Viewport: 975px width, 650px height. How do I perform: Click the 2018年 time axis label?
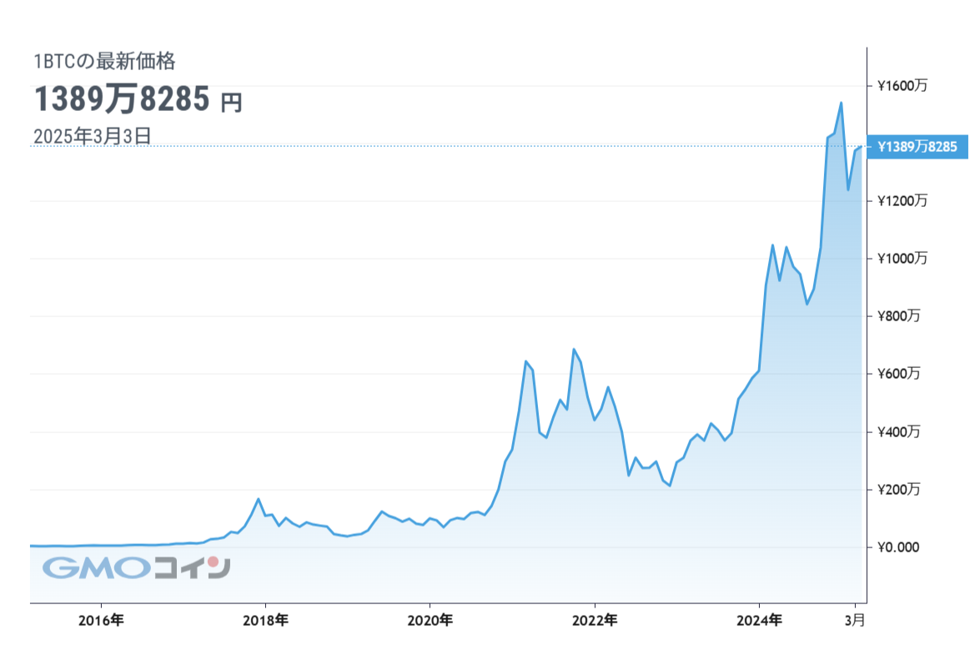pyautogui.click(x=265, y=620)
